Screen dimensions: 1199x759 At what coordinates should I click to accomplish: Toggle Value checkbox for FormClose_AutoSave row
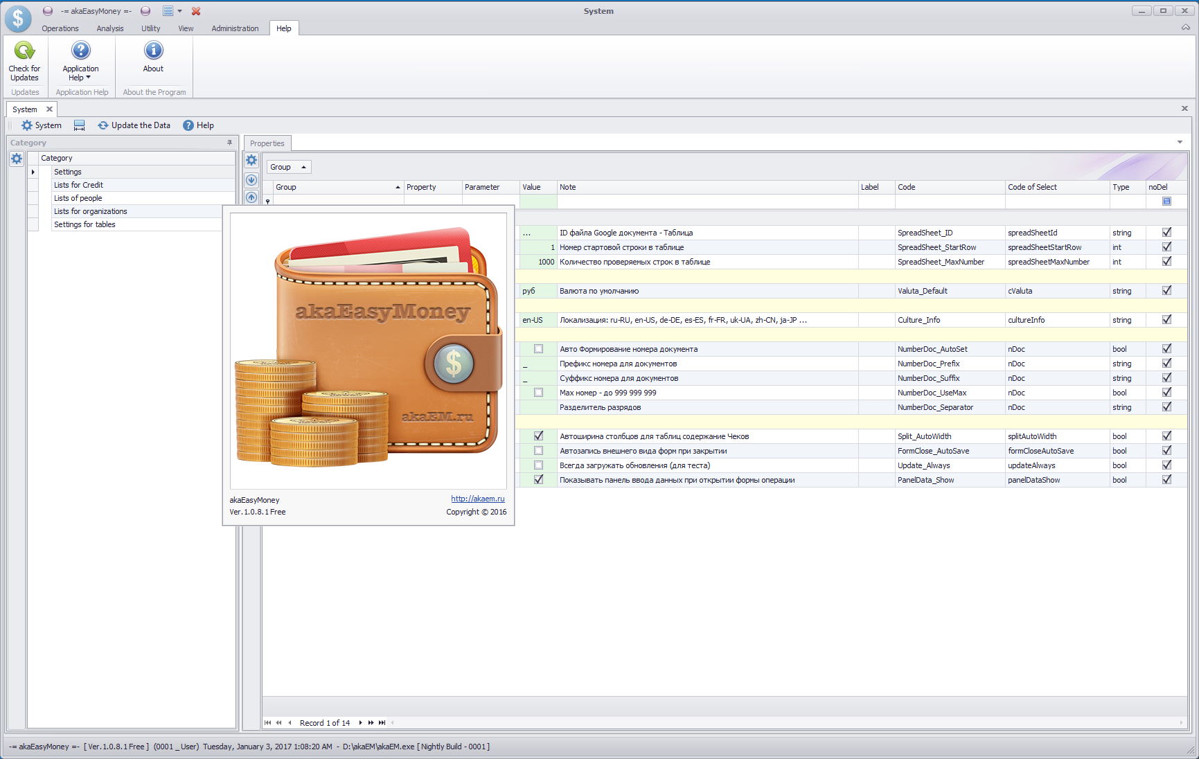(x=538, y=451)
